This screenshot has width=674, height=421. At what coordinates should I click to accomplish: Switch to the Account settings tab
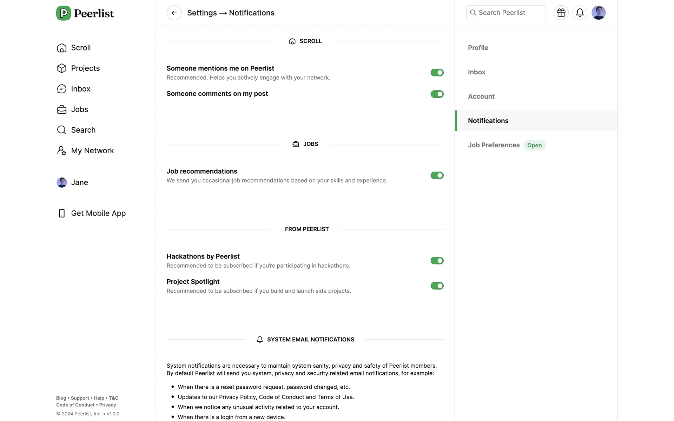coord(481,96)
